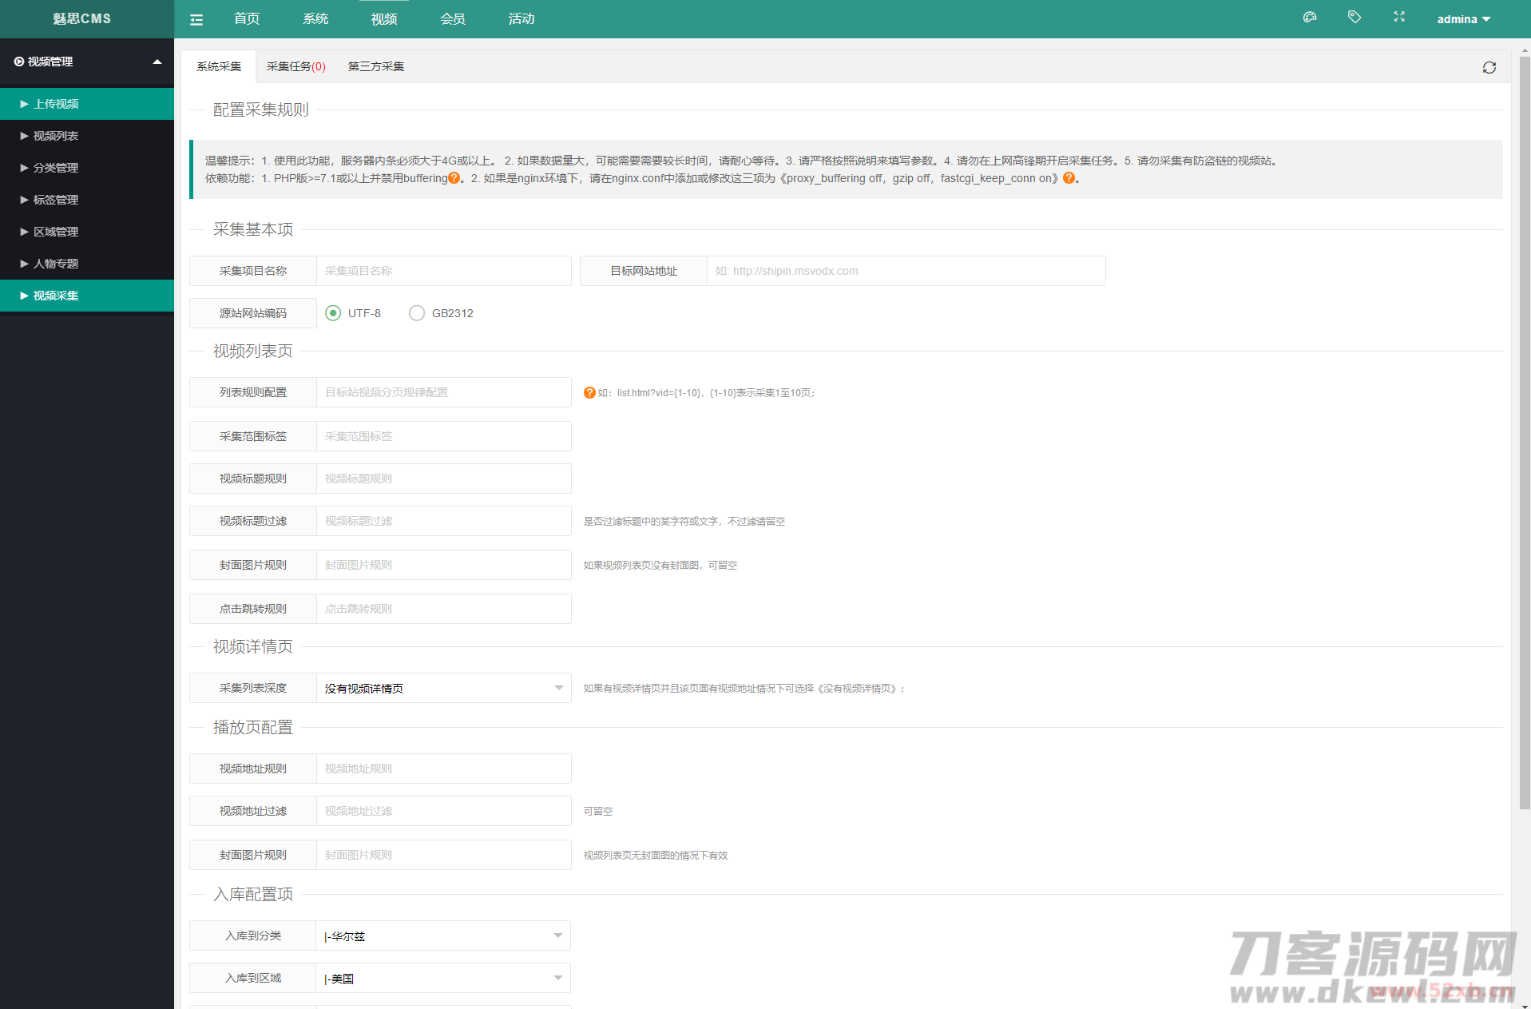Click the sidebar collapse hamburger icon

click(196, 19)
